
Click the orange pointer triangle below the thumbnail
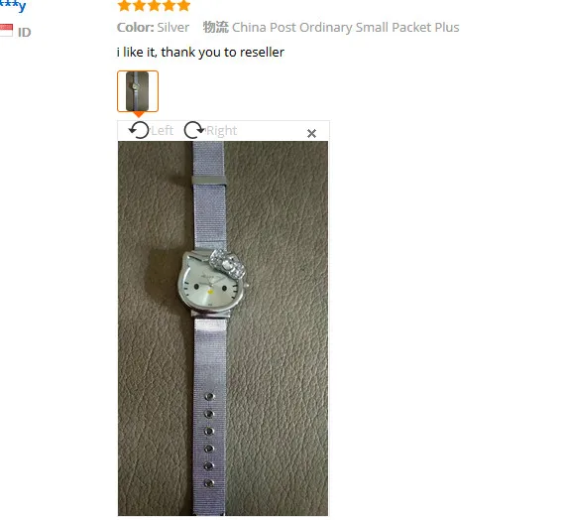(x=139, y=114)
